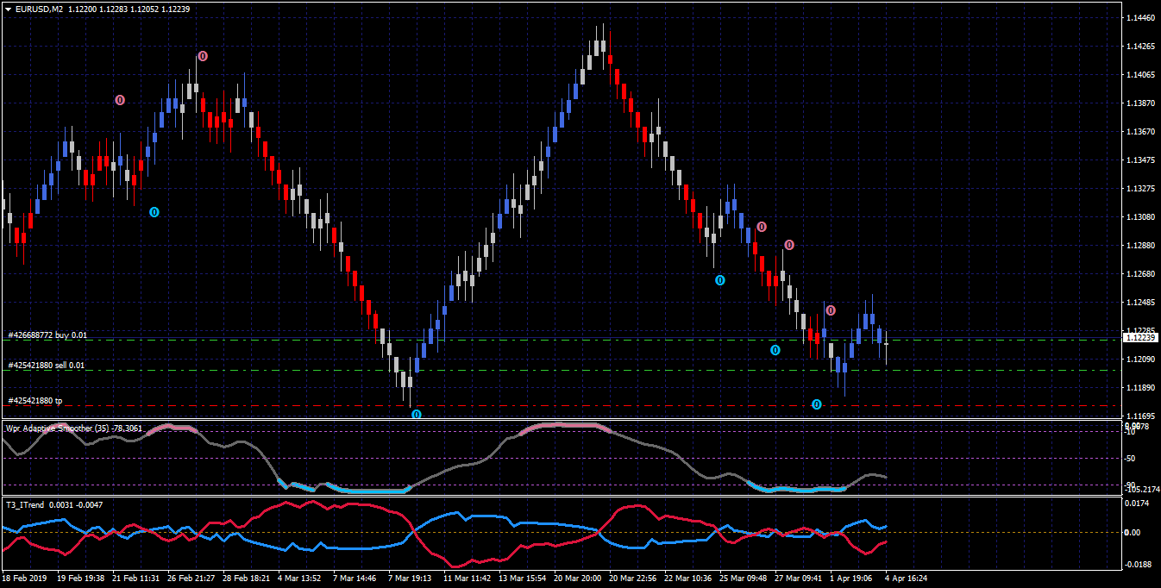
Task: Click the blue signal marker below February candles
Action: tap(154, 211)
